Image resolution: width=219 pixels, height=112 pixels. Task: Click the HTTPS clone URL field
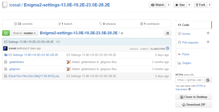[190, 80]
